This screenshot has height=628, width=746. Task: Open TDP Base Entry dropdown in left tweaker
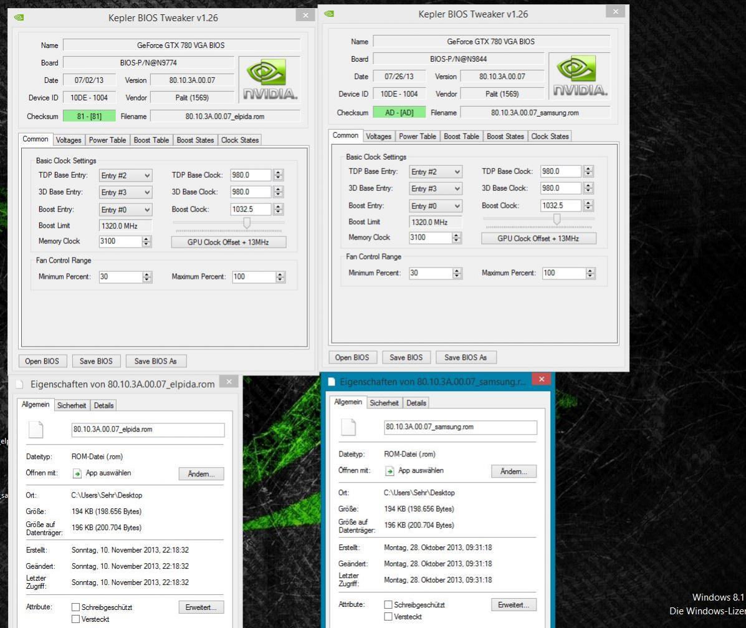pos(126,175)
